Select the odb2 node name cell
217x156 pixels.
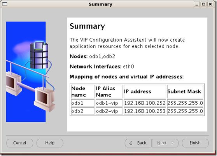point(83,111)
